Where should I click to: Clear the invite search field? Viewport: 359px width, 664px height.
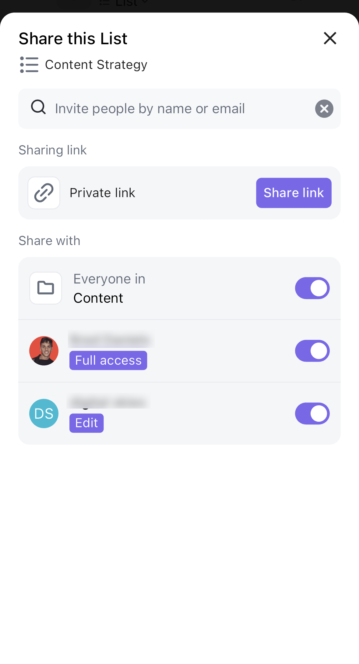click(x=324, y=109)
